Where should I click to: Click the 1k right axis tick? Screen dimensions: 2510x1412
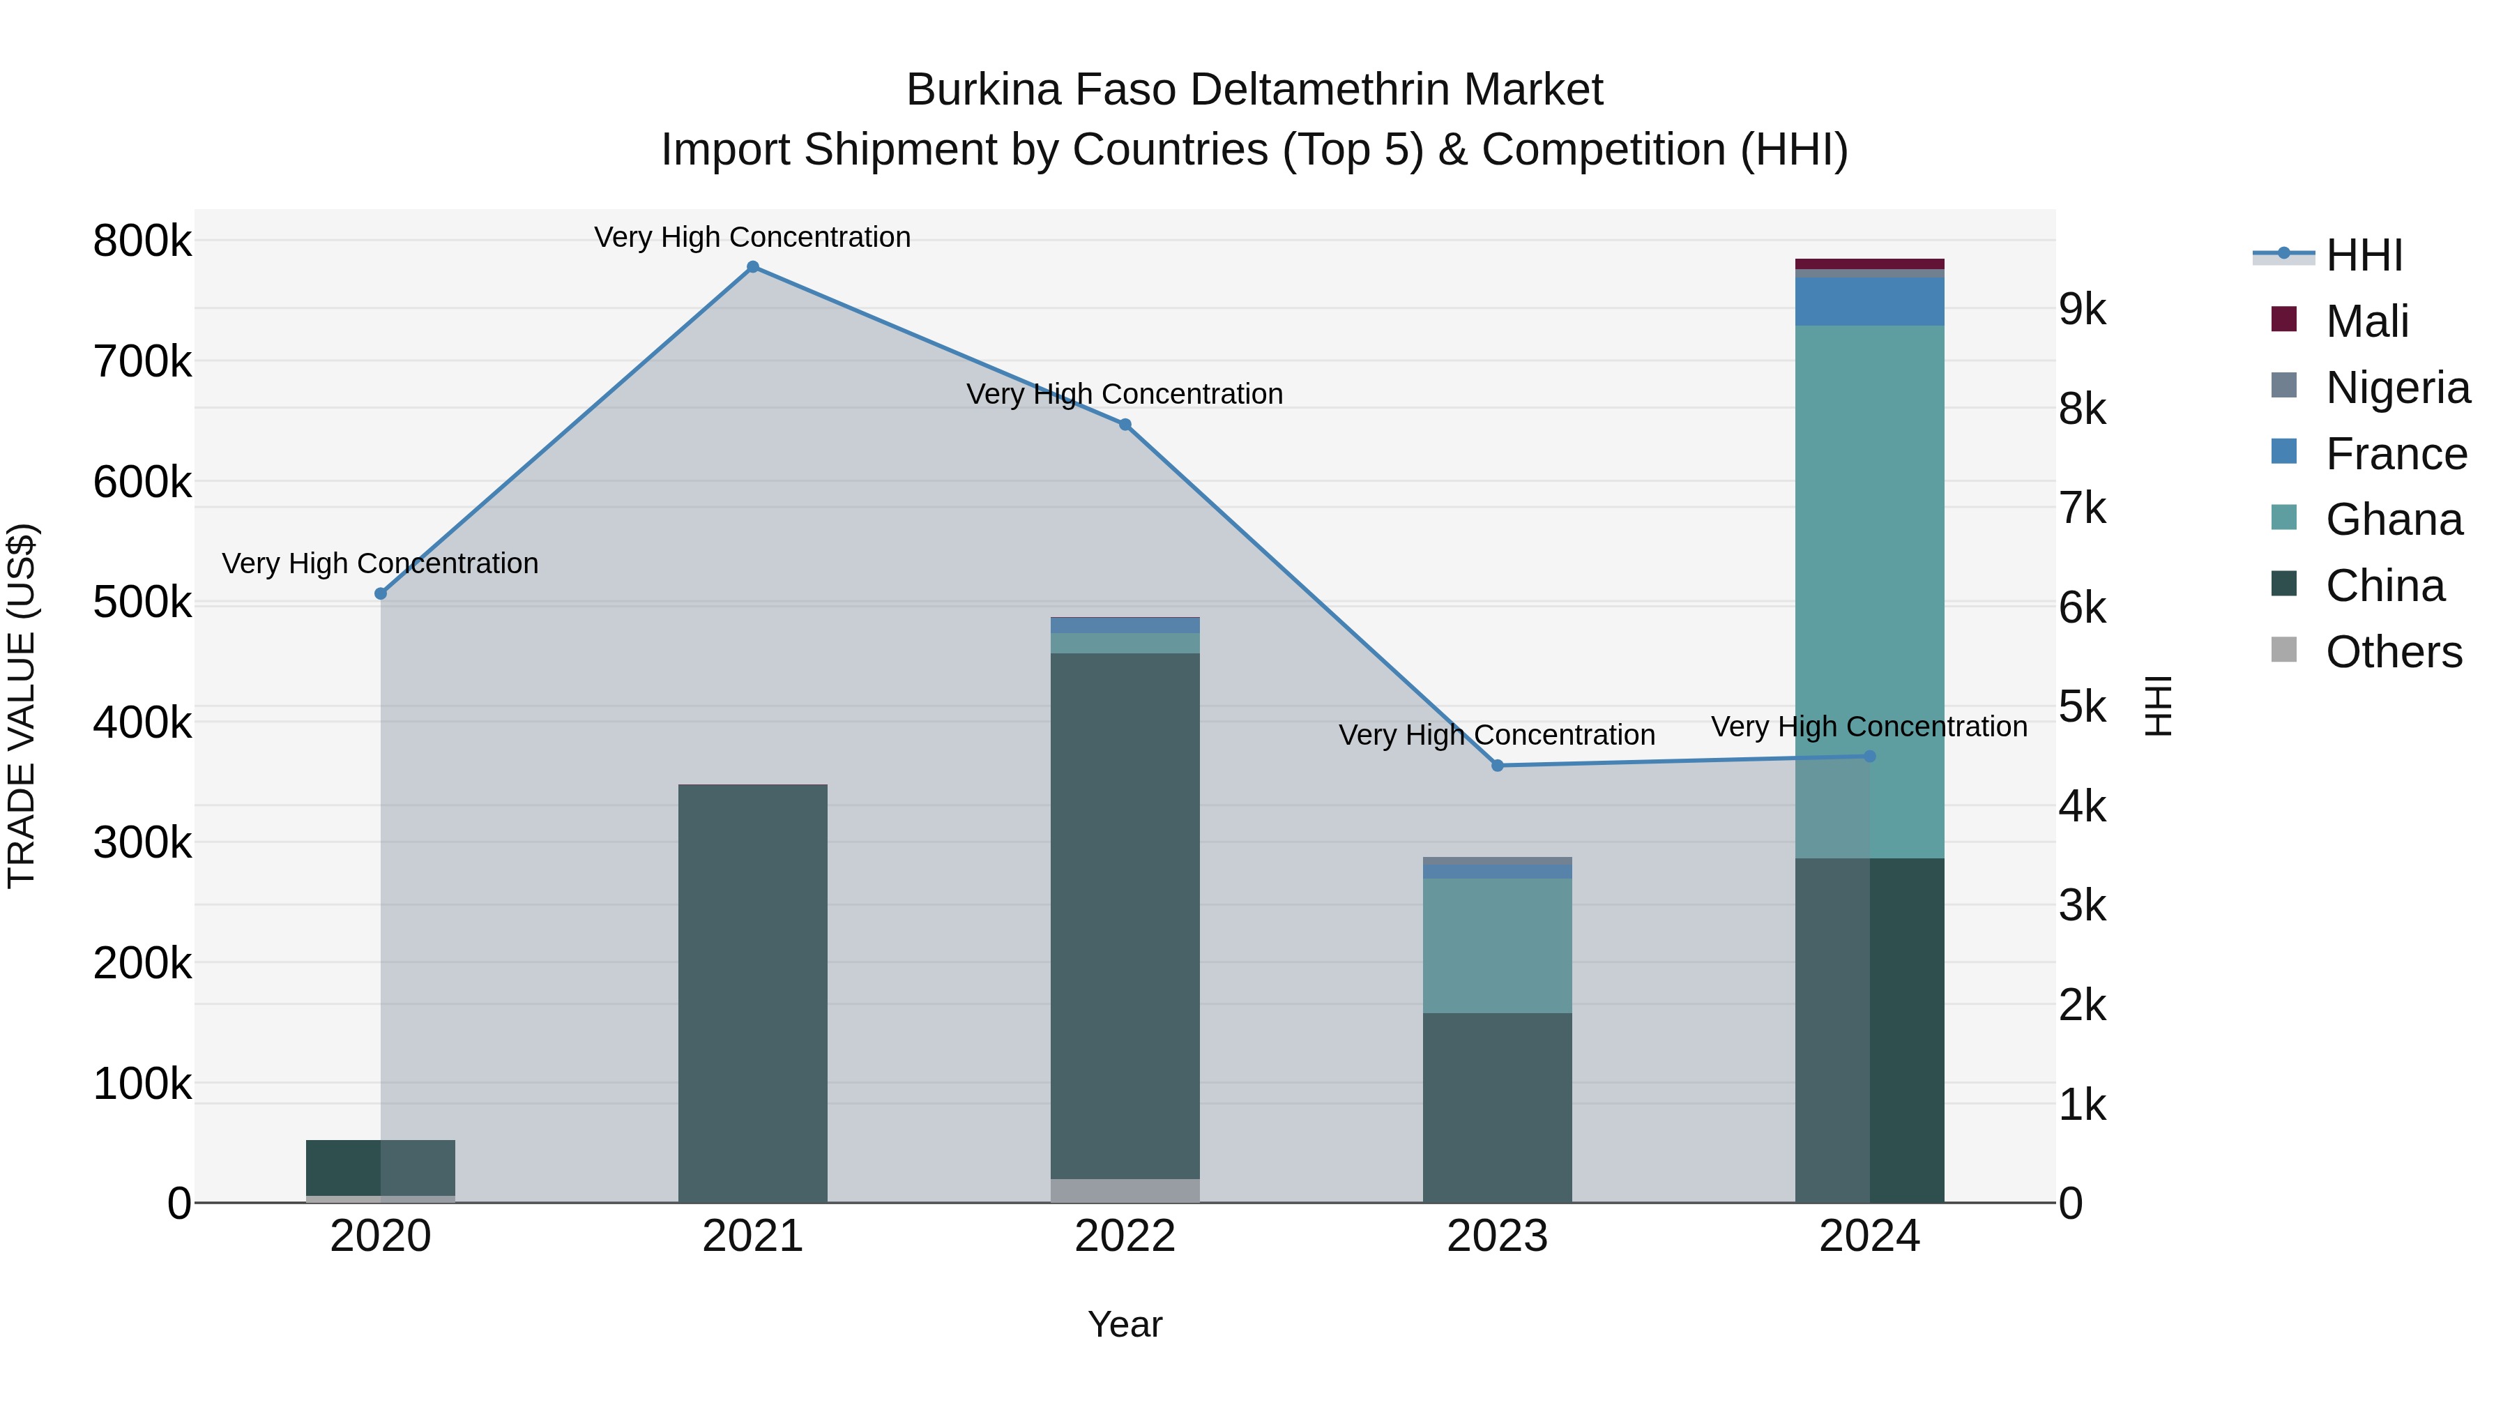[x=2082, y=1105]
